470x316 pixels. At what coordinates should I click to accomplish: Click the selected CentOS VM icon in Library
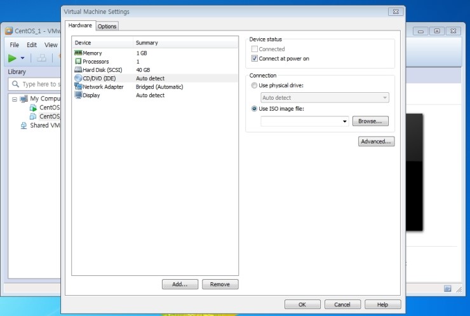[x=33, y=116]
